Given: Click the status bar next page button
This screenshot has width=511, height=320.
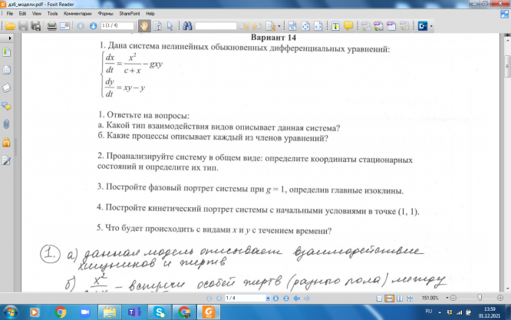Looking at the screenshot, I should (275, 299).
